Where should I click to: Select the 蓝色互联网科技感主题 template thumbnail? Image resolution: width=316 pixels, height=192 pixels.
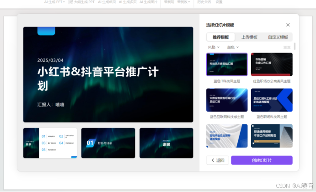point(227,100)
